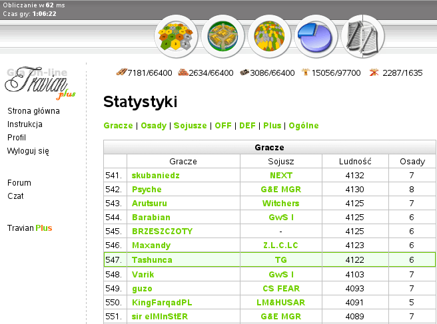The width and height of the screenshot is (437, 324).
Task: Open player Tashunca profile
Action: [x=152, y=259]
